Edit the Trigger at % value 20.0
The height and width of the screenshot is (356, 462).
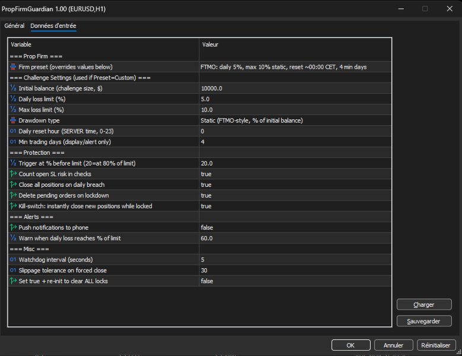(x=295, y=163)
